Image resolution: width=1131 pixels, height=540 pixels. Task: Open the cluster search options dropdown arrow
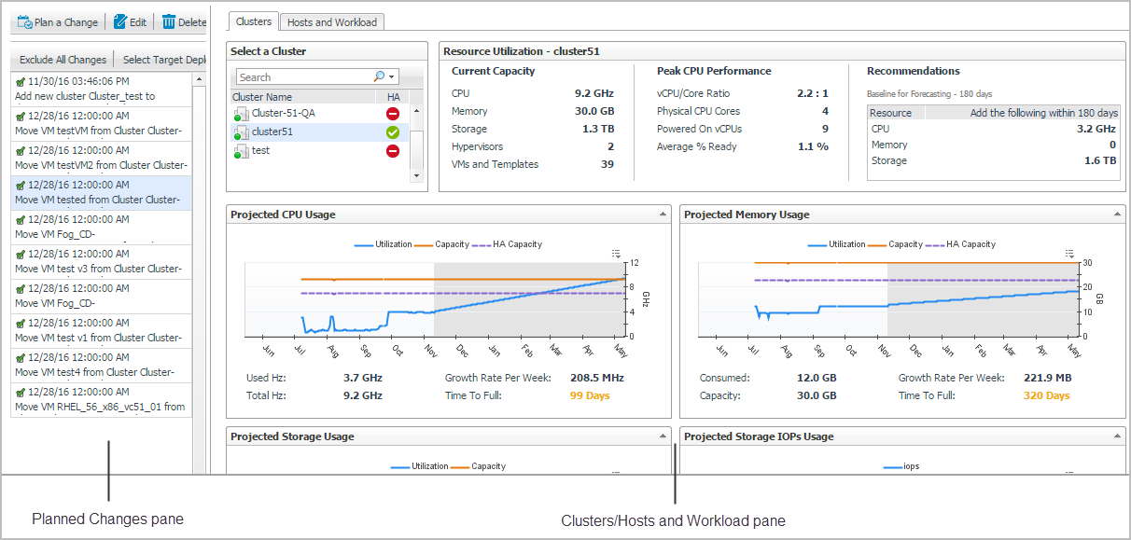tap(392, 77)
